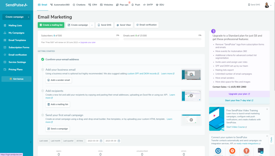Toggle the Add your business email step circle
The image size is (275, 156).
click(x=42, y=70)
